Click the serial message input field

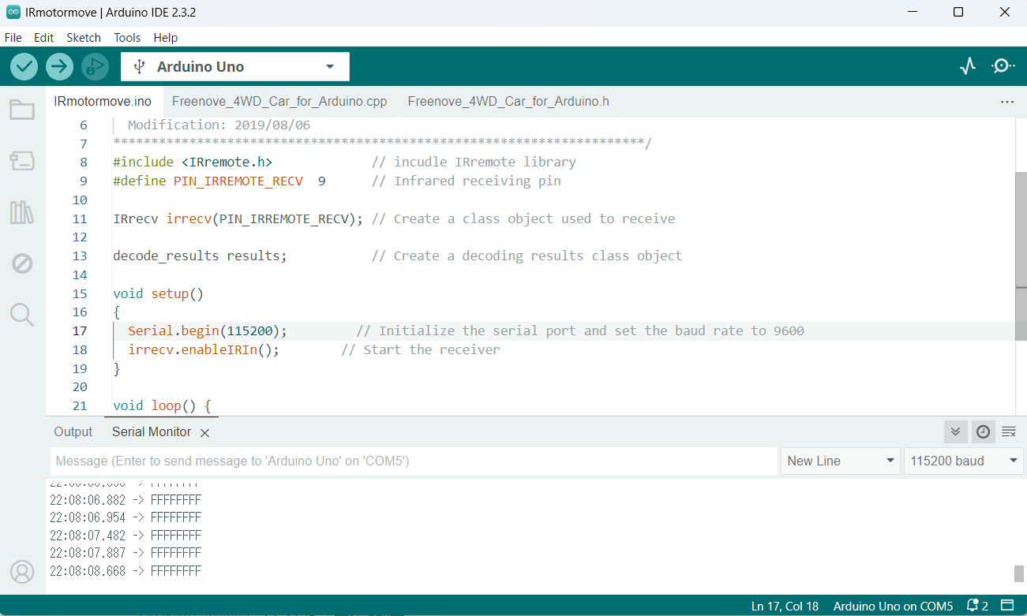(x=414, y=461)
